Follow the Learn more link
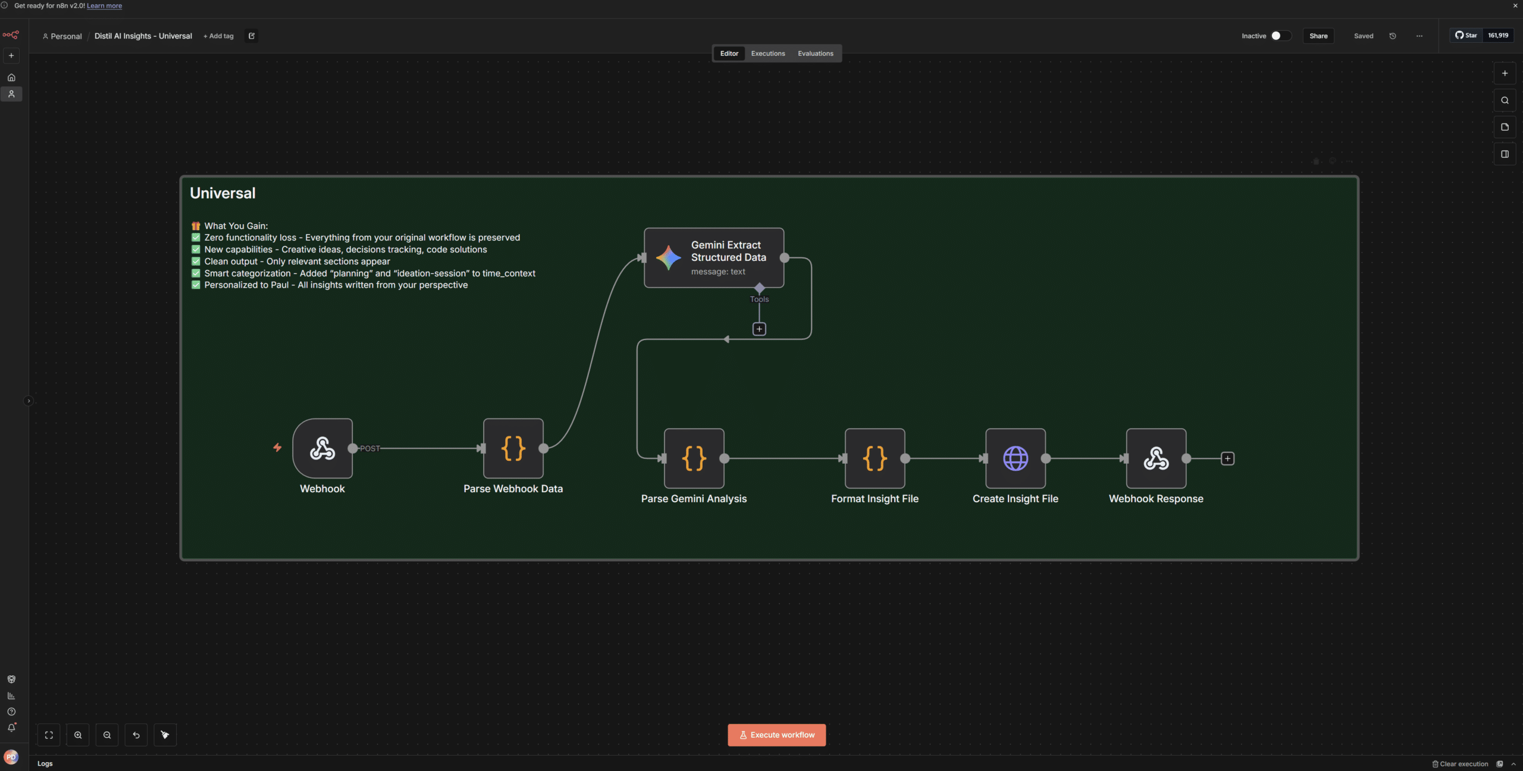Image resolution: width=1523 pixels, height=771 pixels. click(x=104, y=6)
